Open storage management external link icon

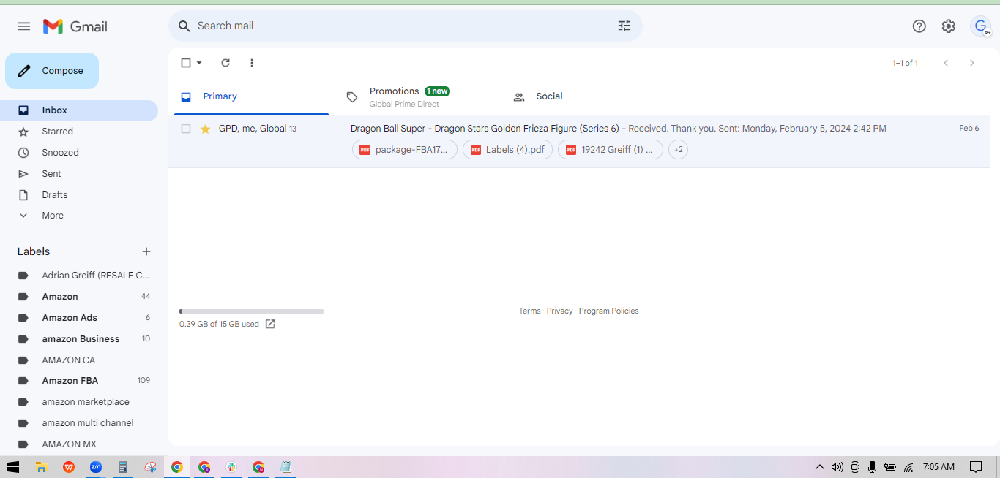(x=270, y=324)
